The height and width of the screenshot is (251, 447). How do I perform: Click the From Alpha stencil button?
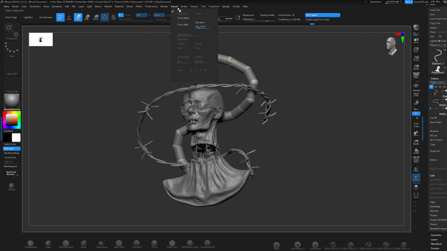pyautogui.click(x=183, y=18)
